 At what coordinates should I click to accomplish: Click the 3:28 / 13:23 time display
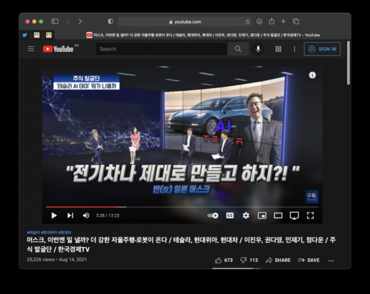tap(107, 215)
